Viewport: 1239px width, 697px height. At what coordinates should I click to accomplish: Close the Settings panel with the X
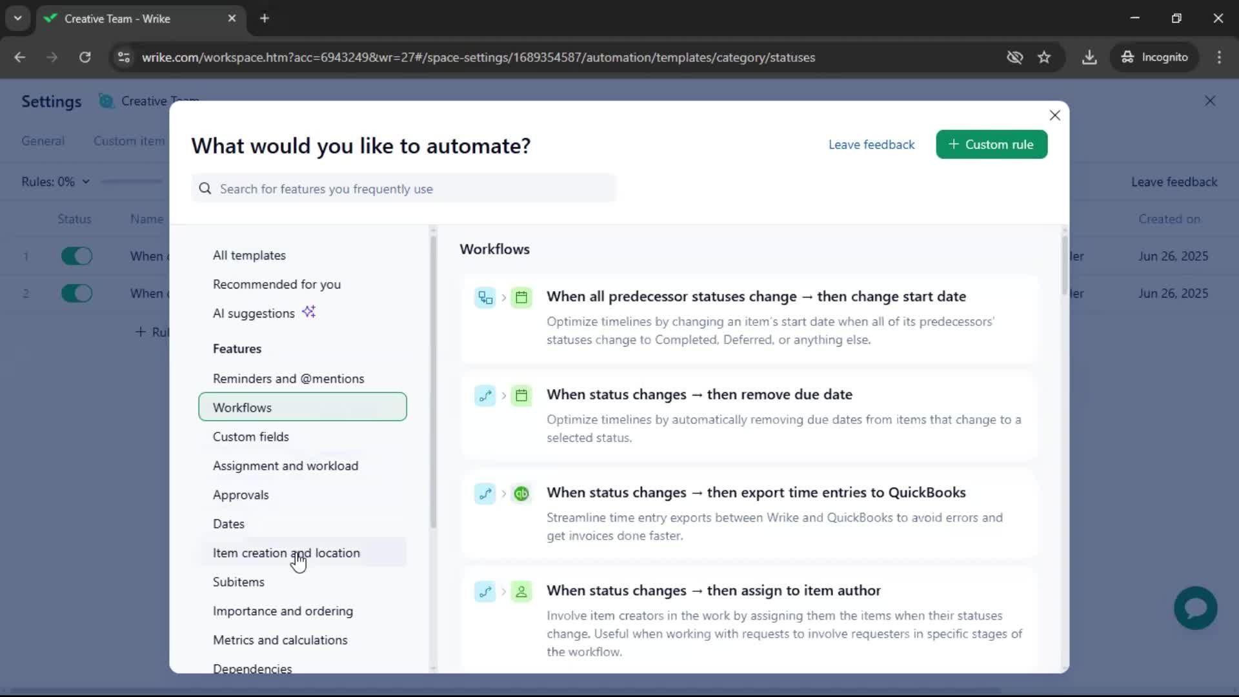tap(1210, 101)
